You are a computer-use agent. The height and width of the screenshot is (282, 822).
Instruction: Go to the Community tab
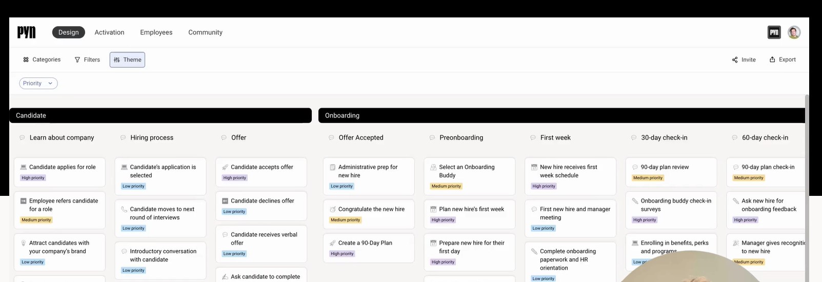205,32
